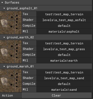Image resolution: width=93 pixels, height=99 pixels.
Task: Select the Tex field of ground_asphalt_01
Action: pyautogui.click(x=64, y=14)
